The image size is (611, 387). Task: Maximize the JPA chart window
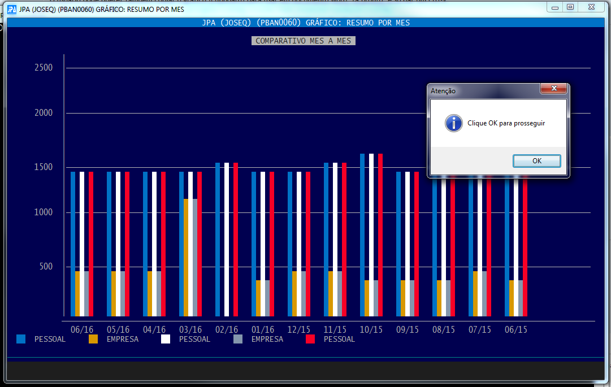[570, 7]
